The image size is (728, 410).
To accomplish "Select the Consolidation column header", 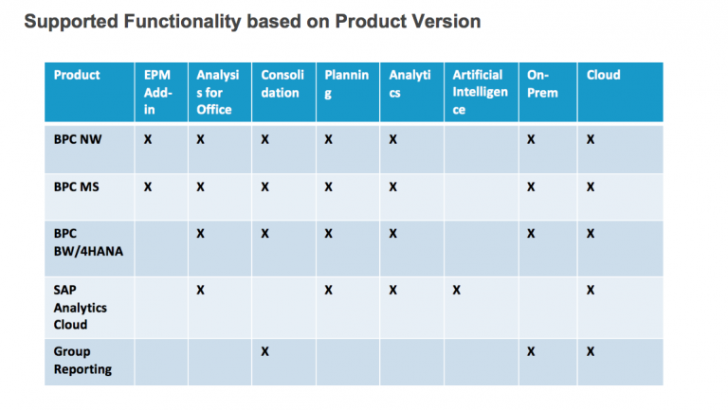I will click(x=282, y=83).
